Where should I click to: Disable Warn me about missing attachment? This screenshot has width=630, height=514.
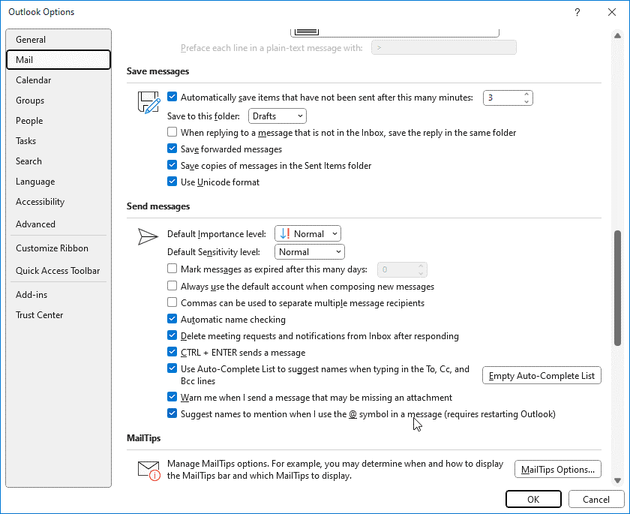(172, 398)
